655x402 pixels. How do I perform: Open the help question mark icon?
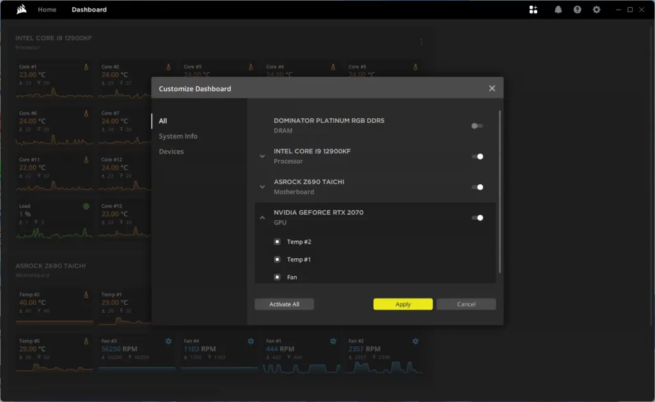click(577, 10)
